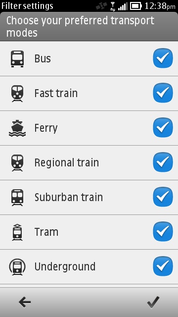Select the Underground label text

pos(65,267)
